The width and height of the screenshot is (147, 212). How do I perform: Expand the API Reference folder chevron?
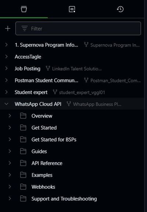pos(10,163)
